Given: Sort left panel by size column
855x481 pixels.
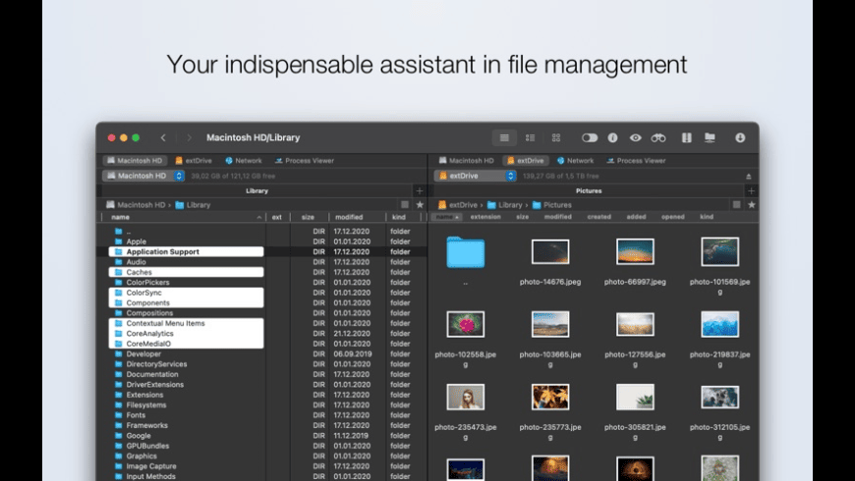Looking at the screenshot, I should click(x=308, y=217).
